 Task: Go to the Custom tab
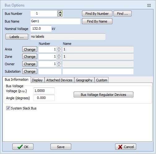(102, 80)
